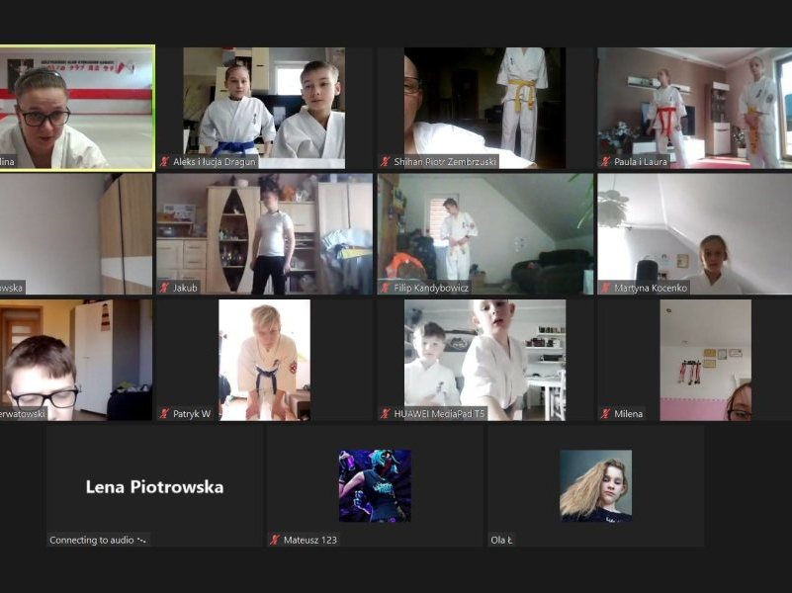The width and height of the screenshot is (792, 593).
Task: Click the Shihan Piotr Zembrzuski name label
Action: tap(445, 161)
